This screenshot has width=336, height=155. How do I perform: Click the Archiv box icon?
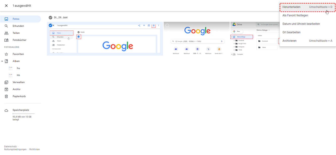tap(7, 89)
